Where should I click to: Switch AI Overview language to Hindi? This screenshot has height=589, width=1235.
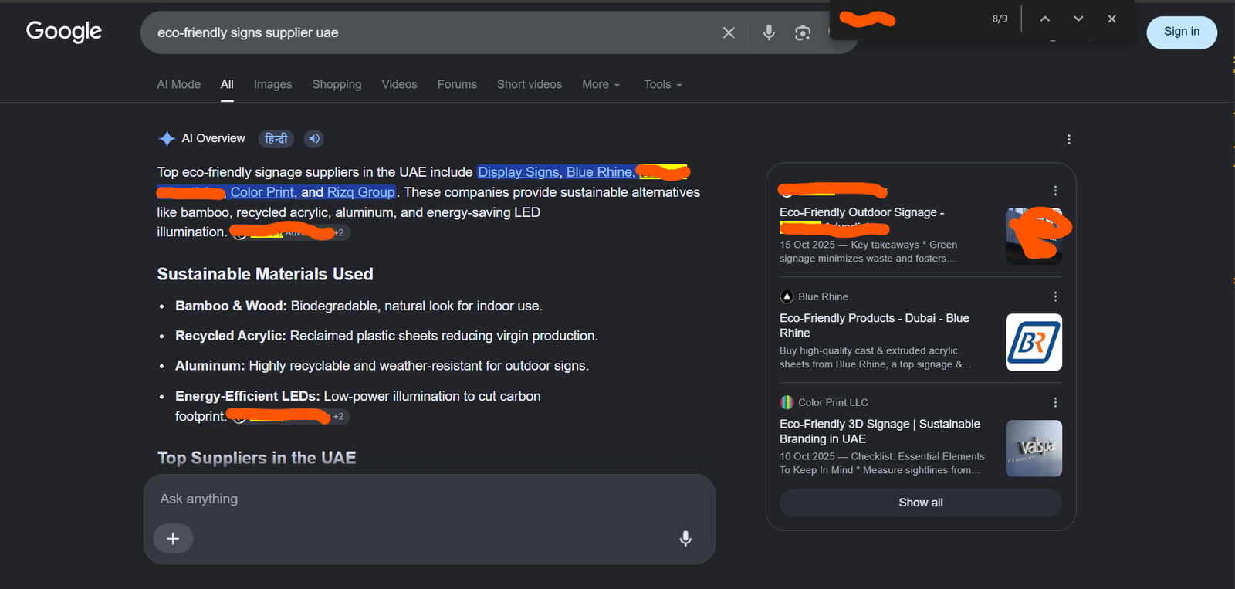[276, 139]
